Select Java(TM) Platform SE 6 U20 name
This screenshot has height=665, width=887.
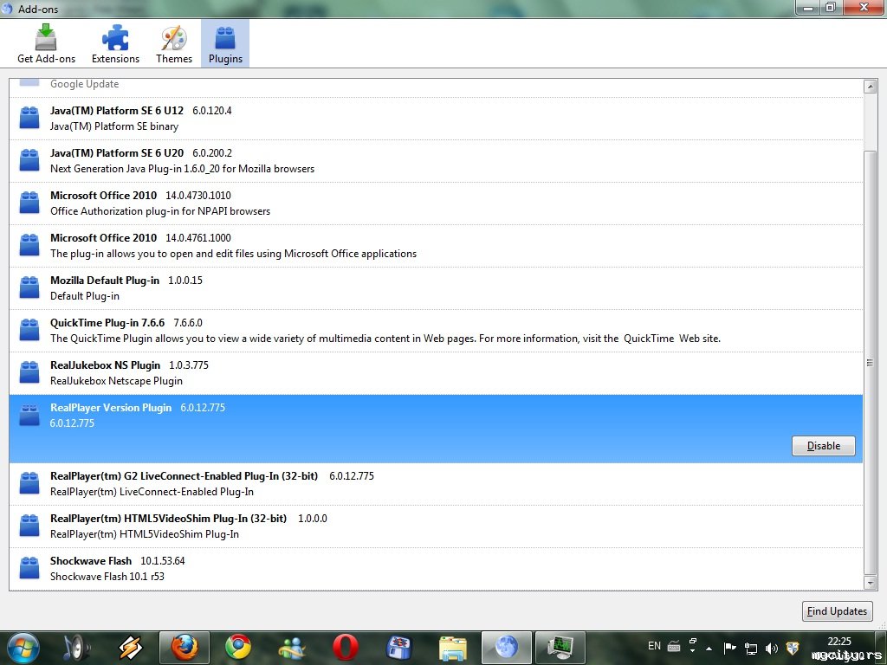click(117, 152)
